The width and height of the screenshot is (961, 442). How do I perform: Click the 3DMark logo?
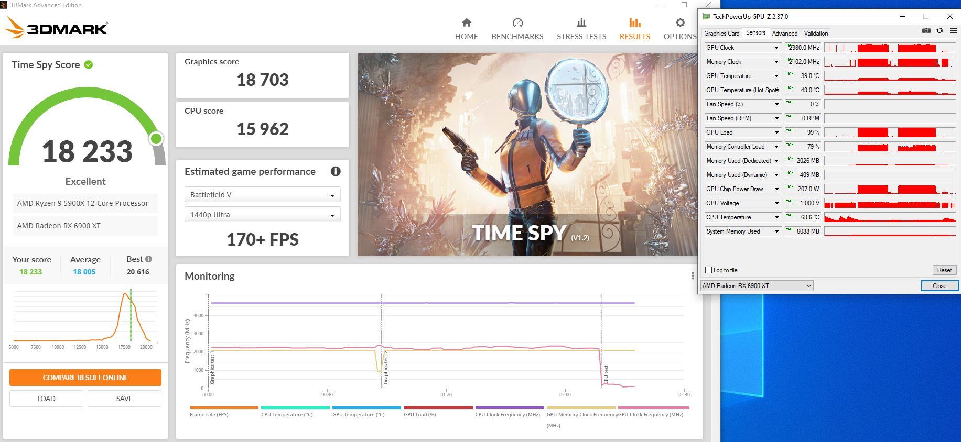(57, 28)
